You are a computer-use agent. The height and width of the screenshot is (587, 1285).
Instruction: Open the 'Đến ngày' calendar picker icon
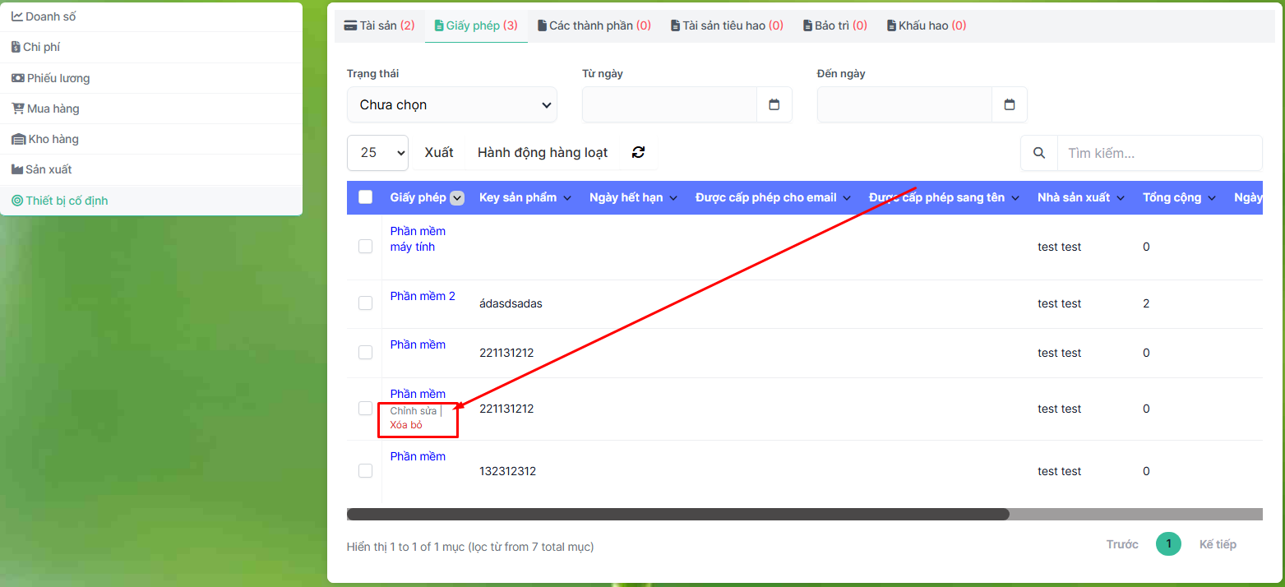click(1010, 104)
